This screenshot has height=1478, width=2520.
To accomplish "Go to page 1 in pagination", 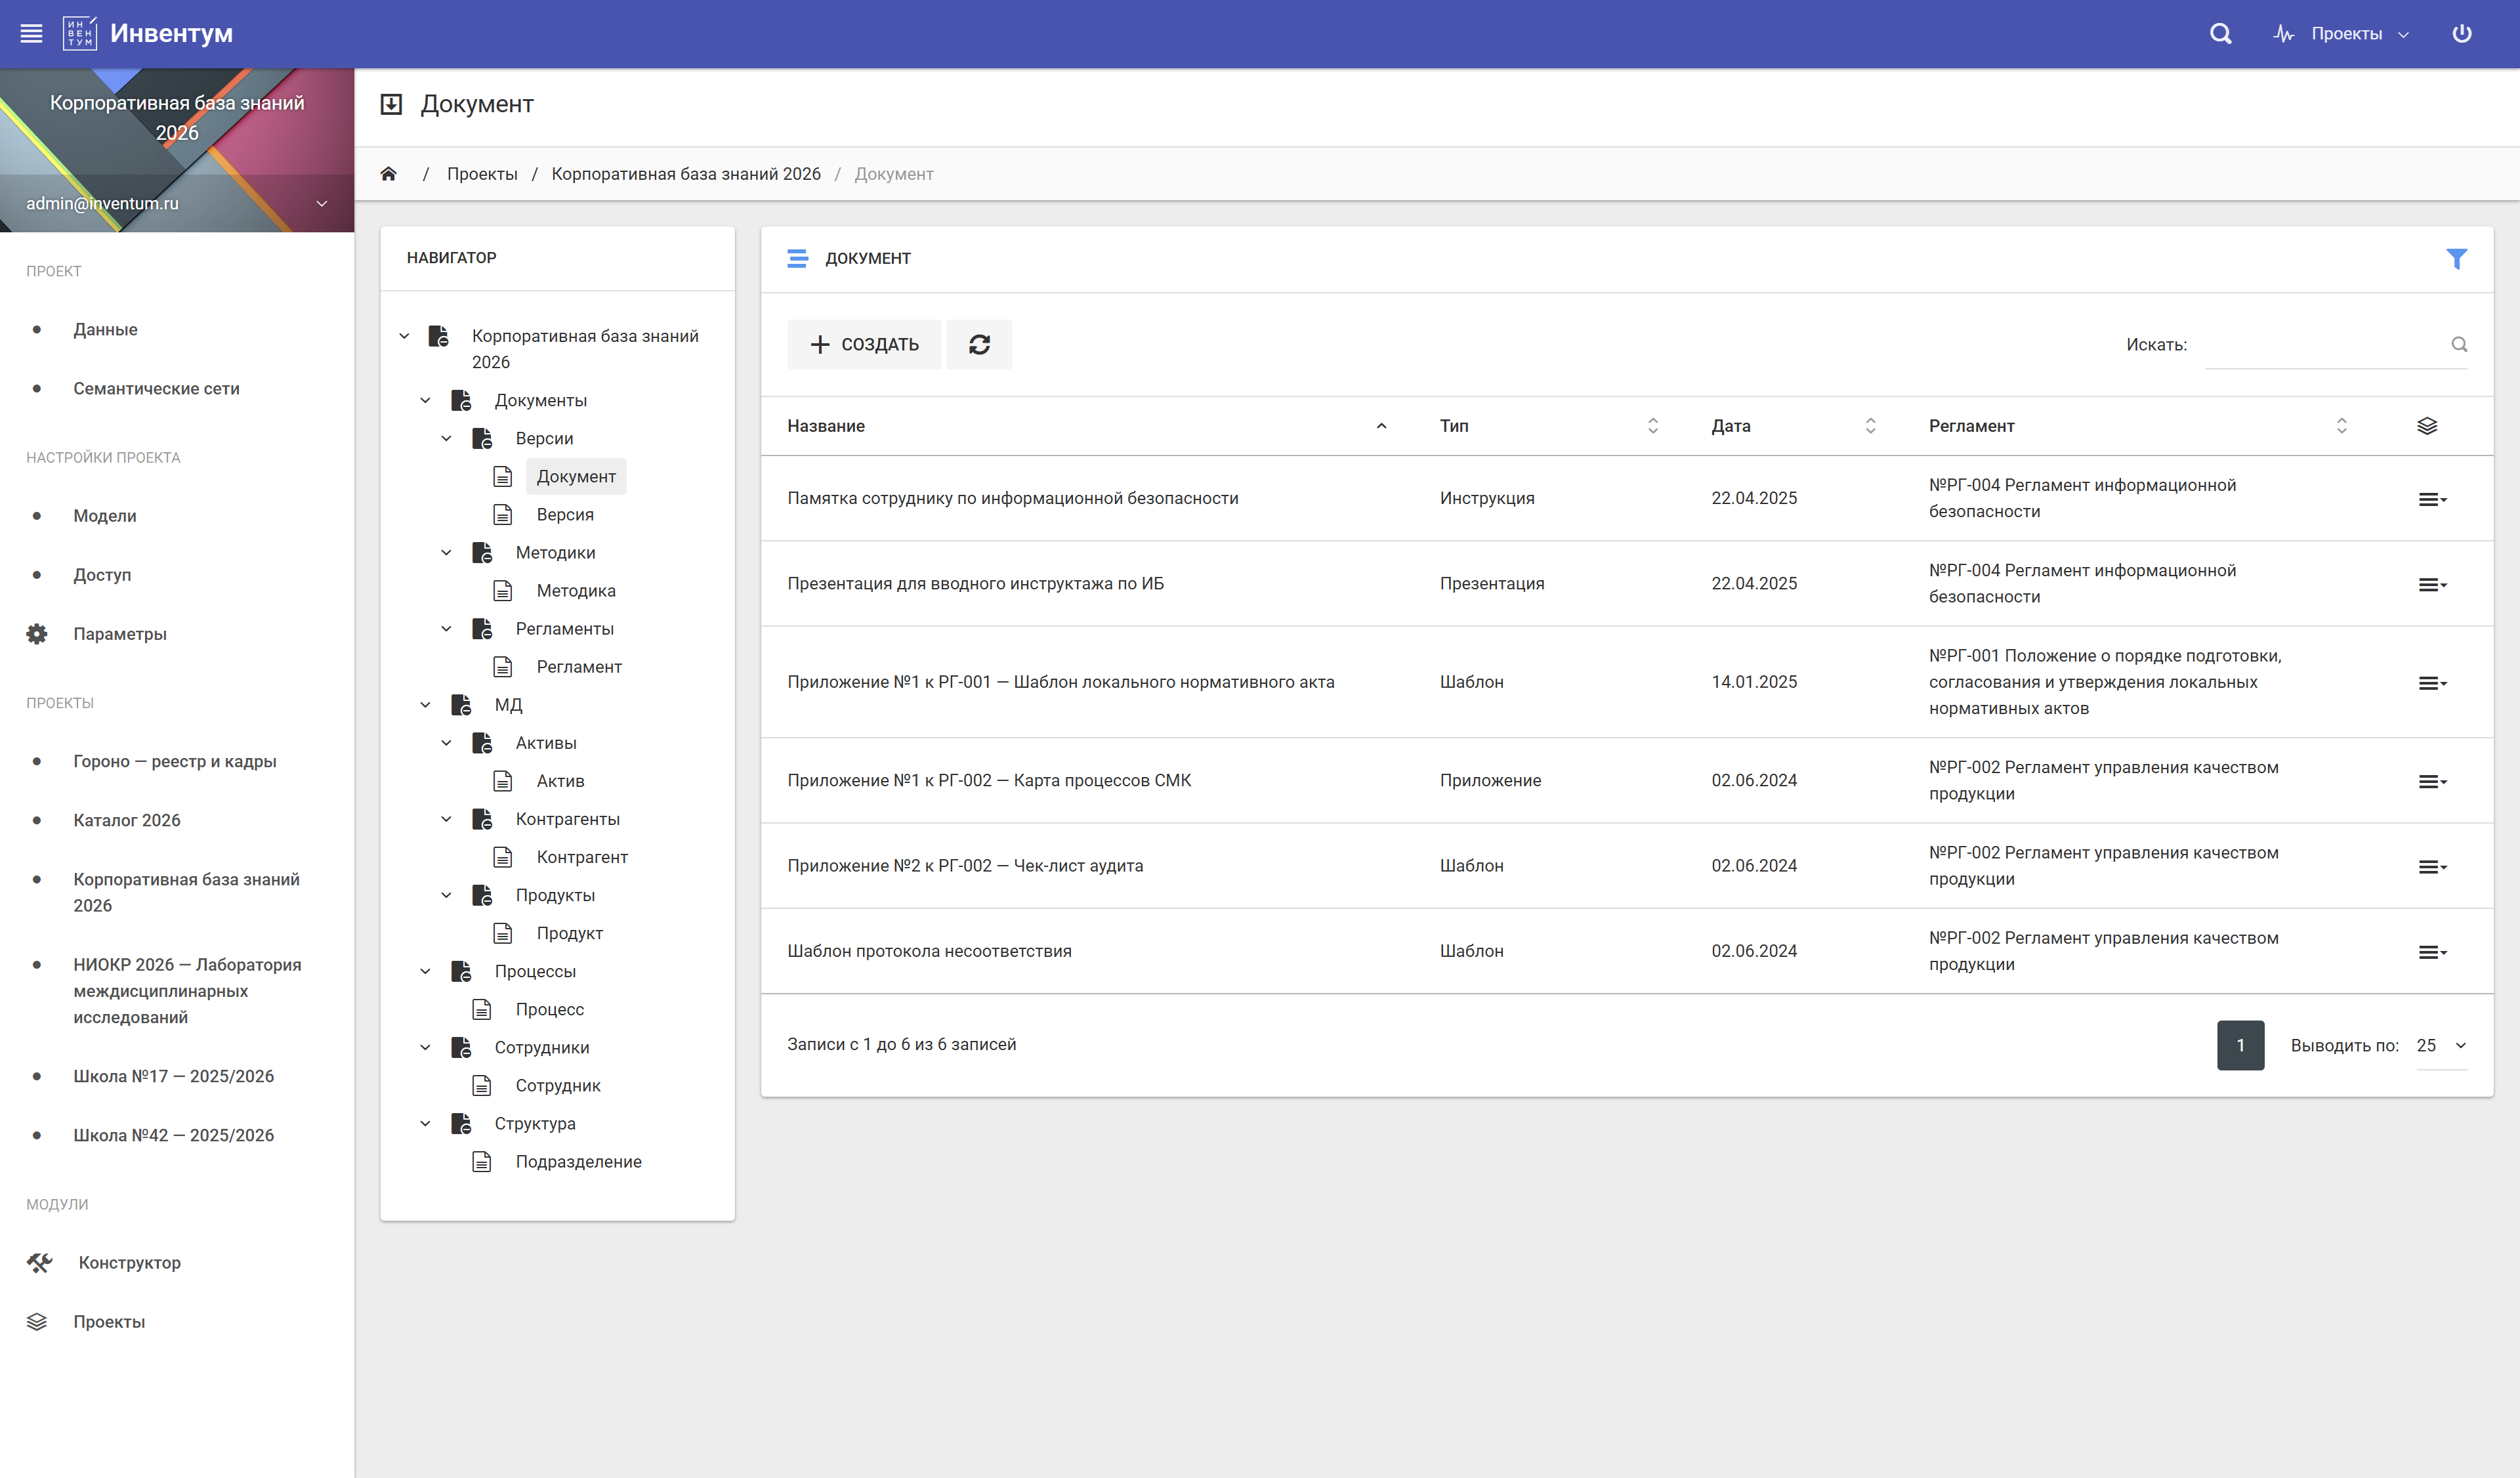I will point(2240,1045).
